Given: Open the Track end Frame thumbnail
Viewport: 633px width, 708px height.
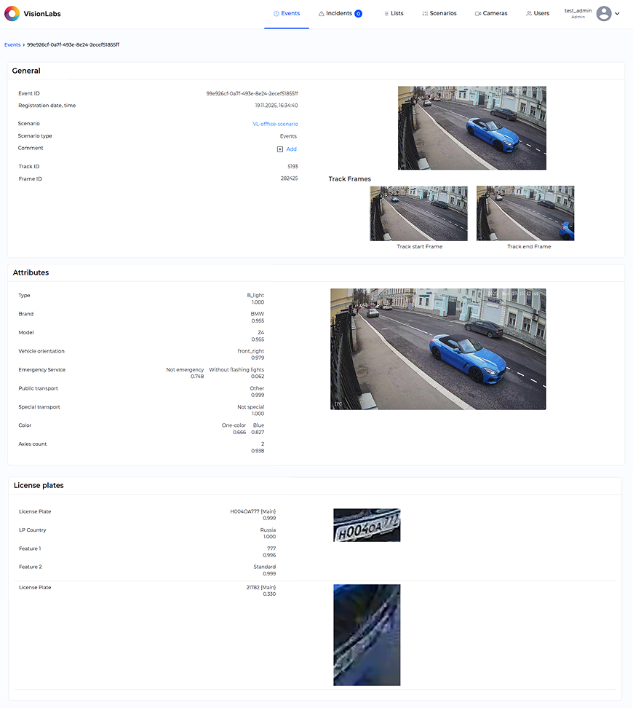Looking at the screenshot, I should 525,213.
